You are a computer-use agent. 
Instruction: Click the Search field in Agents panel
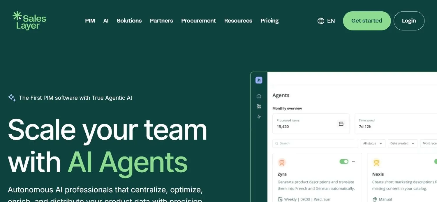tap(315, 143)
